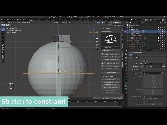Toggle the Preview Panel checkbox
167x125 pixels.
click(102, 32)
